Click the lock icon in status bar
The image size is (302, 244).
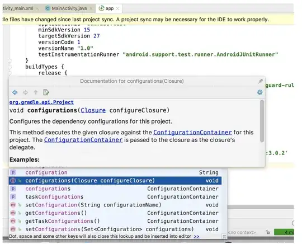(x=268, y=232)
